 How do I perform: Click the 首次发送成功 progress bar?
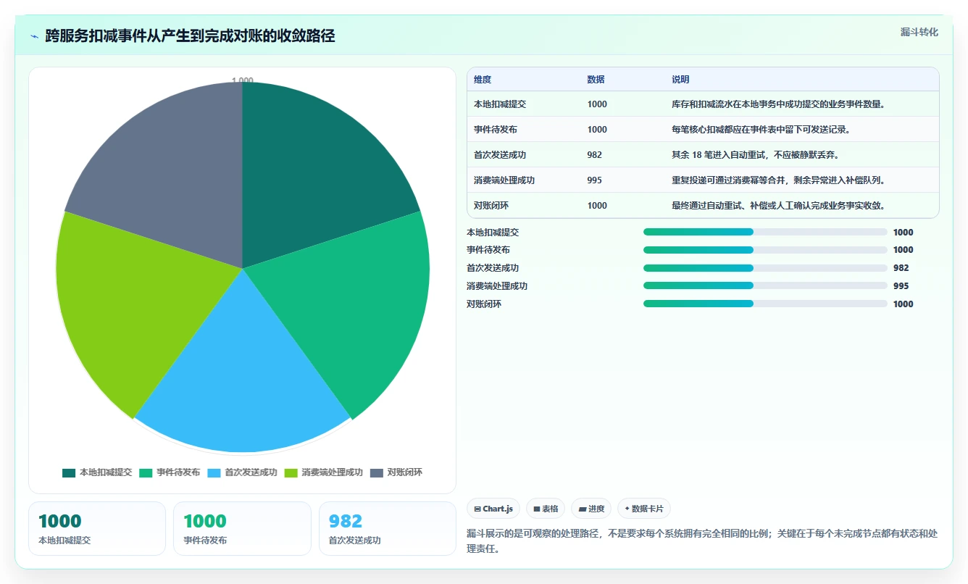[765, 268]
